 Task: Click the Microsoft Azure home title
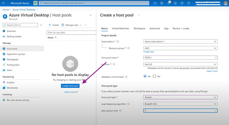coord(20,3)
